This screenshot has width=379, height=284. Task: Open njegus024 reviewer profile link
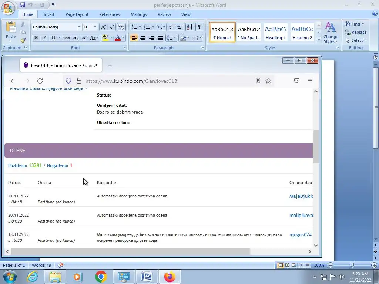[x=301, y=235]
